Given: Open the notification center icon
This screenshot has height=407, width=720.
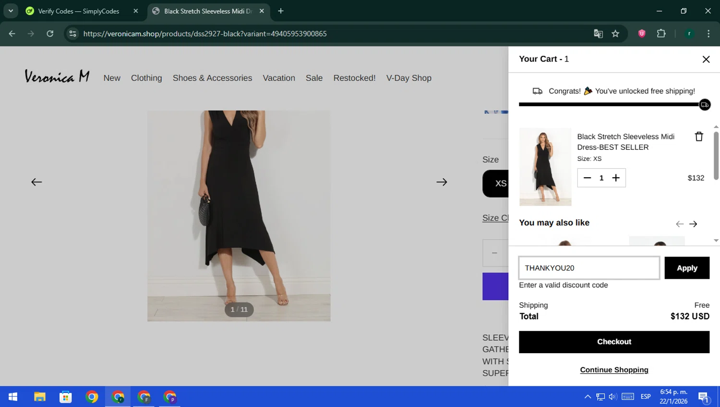Looking at the screenshot, I should [704, 397].
